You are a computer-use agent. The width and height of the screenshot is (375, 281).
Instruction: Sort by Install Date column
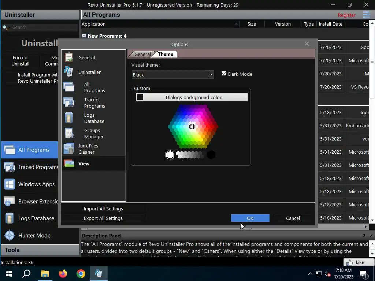[331, 24]
